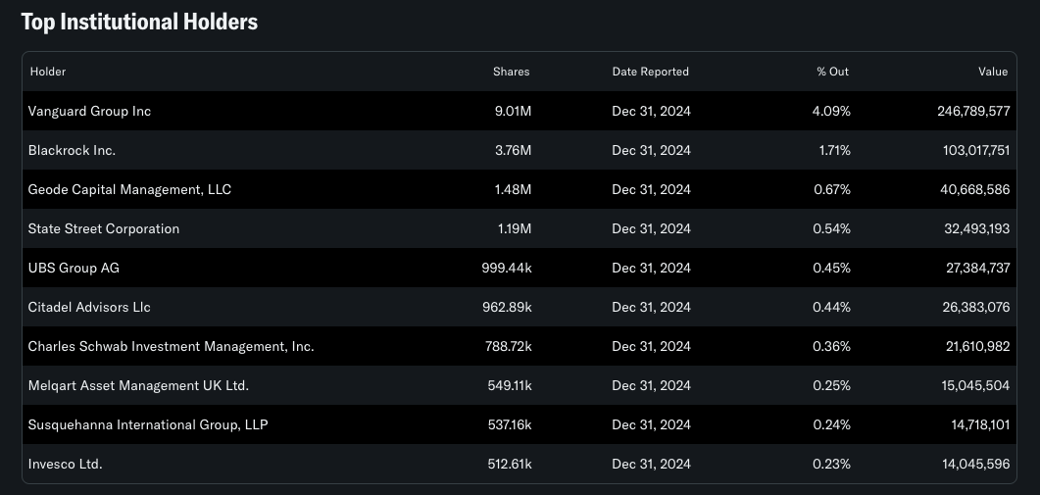Click the 40,668,586 value cell
Screen dimensions: 1040x495
pyautogui.click(x=975, y=190)
